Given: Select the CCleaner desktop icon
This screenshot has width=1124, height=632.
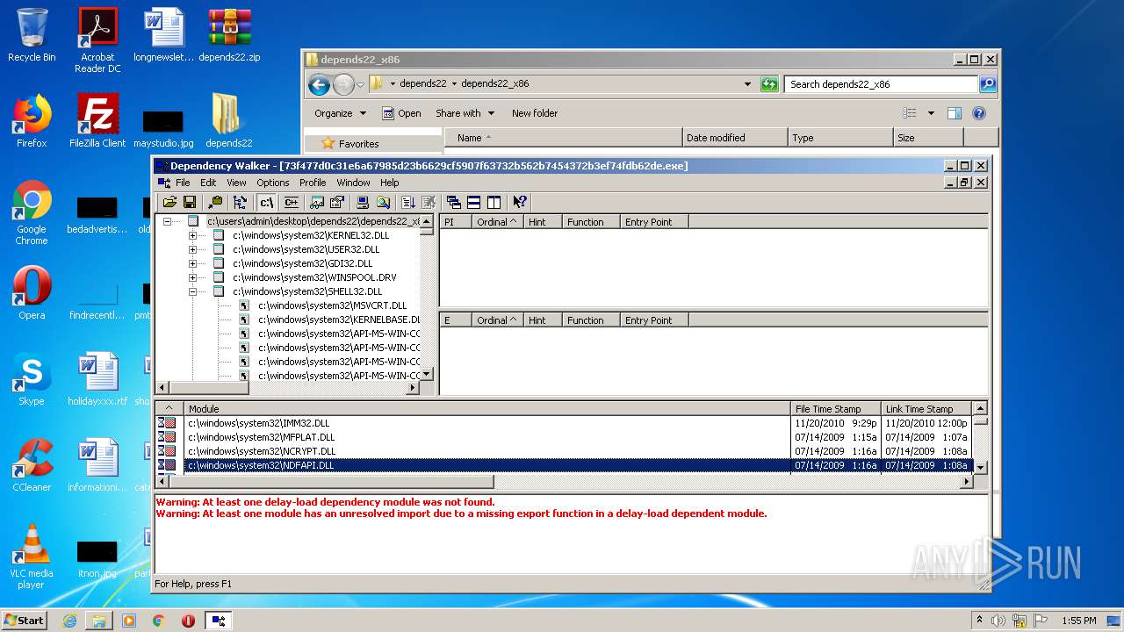Looking at the screenshot, I should coord(32,465).
